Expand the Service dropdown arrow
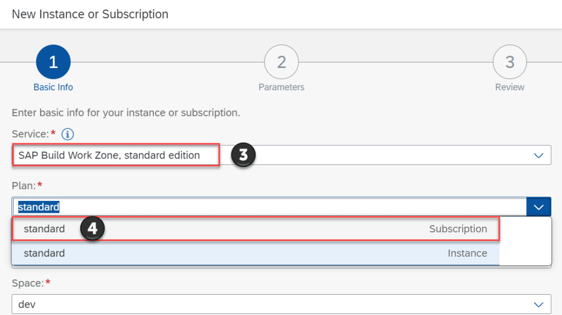 click(539, 155)
